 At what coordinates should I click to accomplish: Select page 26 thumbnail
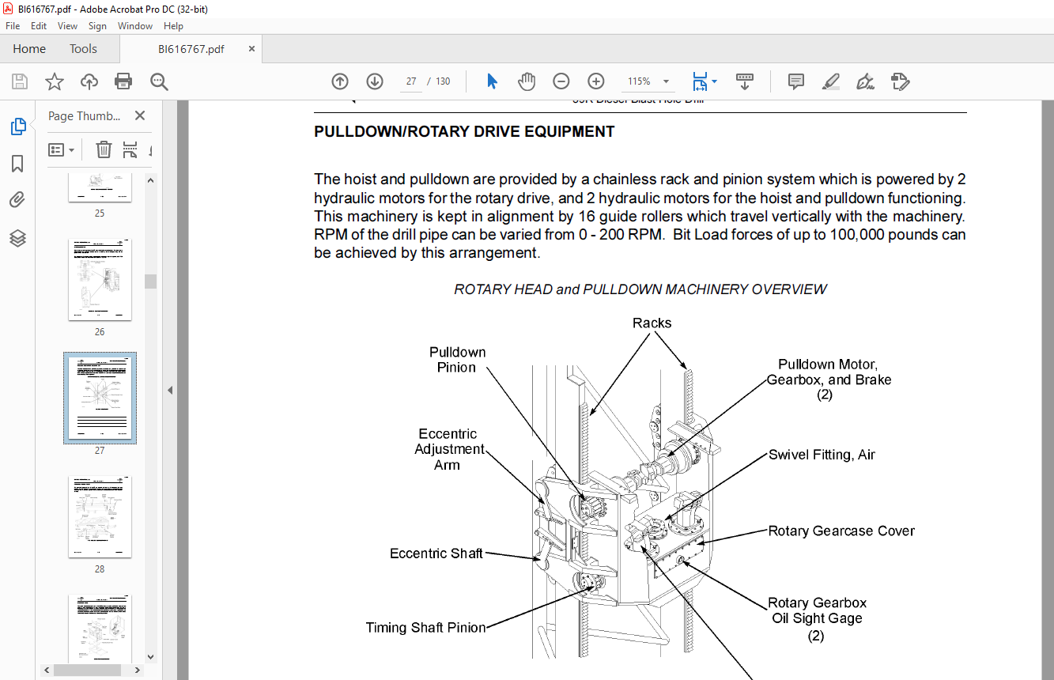coord(100,280)
